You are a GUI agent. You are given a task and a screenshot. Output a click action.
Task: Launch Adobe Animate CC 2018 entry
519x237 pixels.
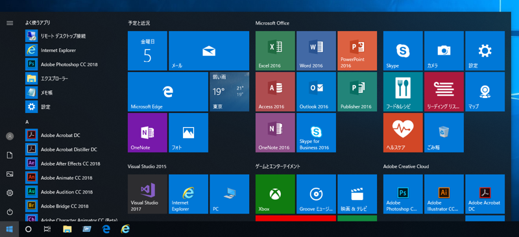point(71,178)
